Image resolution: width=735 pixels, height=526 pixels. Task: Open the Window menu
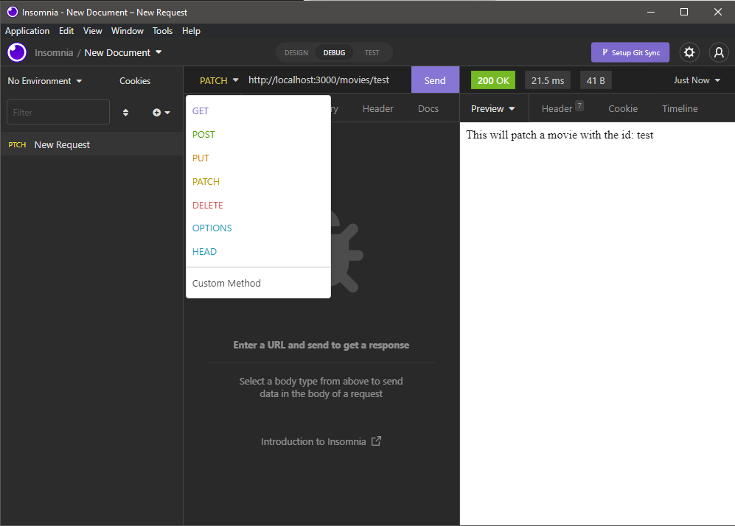coord(127,31)
